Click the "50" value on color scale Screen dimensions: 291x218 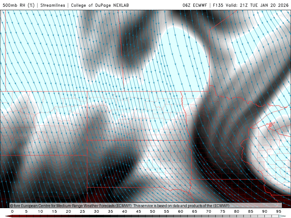click(x=152, y=211)
